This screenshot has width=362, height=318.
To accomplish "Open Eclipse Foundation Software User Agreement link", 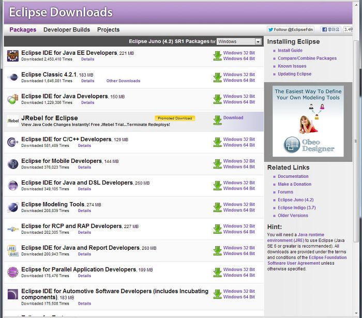I will [x=307, y=260].
